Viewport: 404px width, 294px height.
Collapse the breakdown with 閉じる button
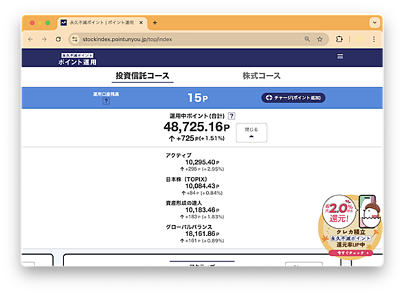251,133
